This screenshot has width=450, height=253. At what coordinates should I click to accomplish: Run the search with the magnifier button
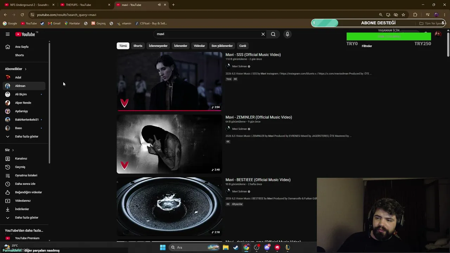tap(273, 34)
